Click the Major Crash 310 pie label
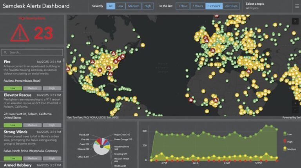The width and height of the screenshot is (301, 168). 122,135
